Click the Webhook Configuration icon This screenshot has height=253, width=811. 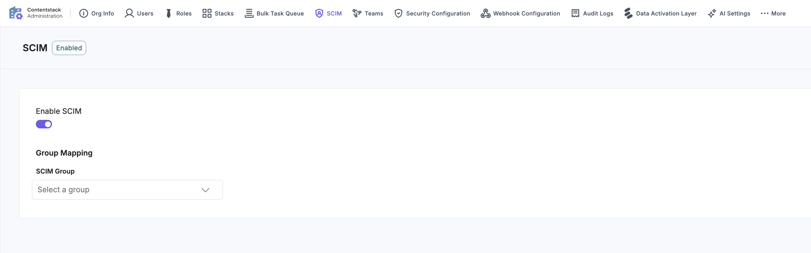click(x=485, y=13)
